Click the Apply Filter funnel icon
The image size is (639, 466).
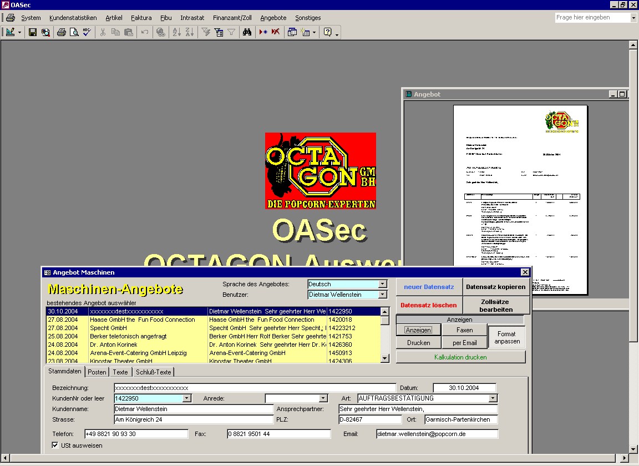click(x=231, y=32)
